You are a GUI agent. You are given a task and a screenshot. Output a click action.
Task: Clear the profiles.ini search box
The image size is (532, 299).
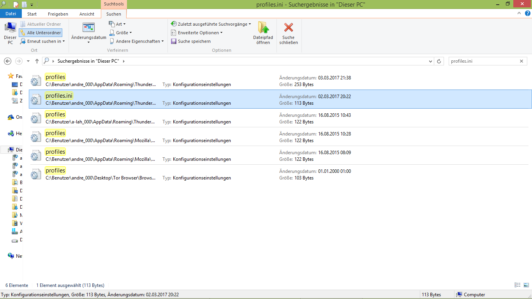click(x=521, y=61)
